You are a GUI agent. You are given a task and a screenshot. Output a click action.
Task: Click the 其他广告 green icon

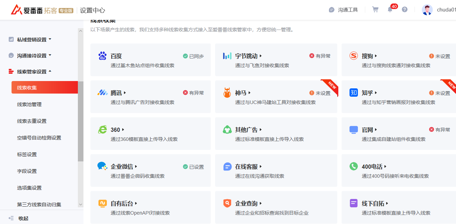click(227, 130)
